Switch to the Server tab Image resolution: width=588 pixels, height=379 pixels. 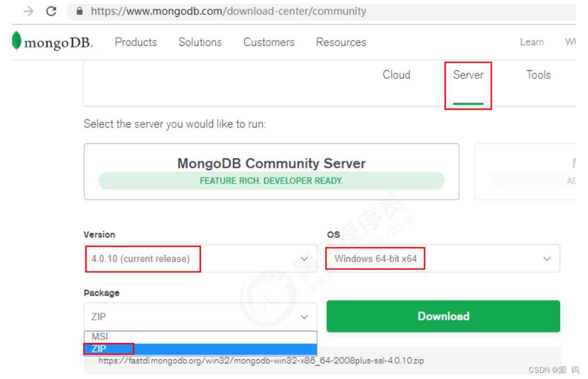468,75
